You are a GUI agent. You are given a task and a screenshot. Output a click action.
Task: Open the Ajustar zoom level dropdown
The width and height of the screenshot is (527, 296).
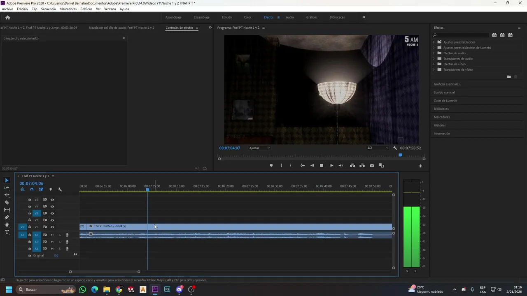[x=260, y=148]
